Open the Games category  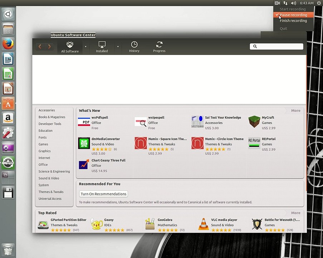click(43, 144)
